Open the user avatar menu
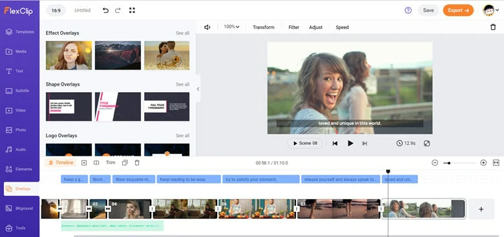Viewport: 504px width, 237px height. 491,10
